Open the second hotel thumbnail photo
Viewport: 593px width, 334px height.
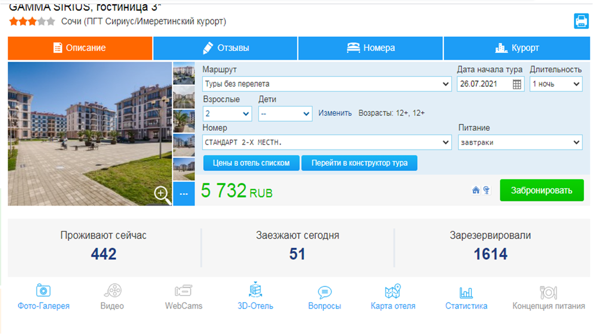[x=184, y=97]
